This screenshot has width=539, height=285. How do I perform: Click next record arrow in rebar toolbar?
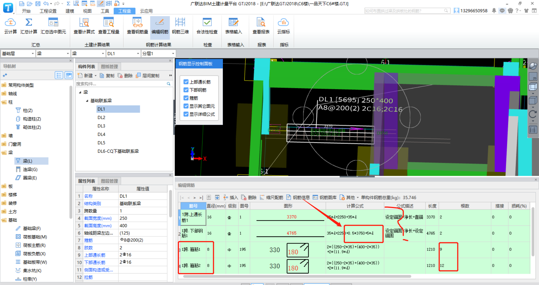195,197
